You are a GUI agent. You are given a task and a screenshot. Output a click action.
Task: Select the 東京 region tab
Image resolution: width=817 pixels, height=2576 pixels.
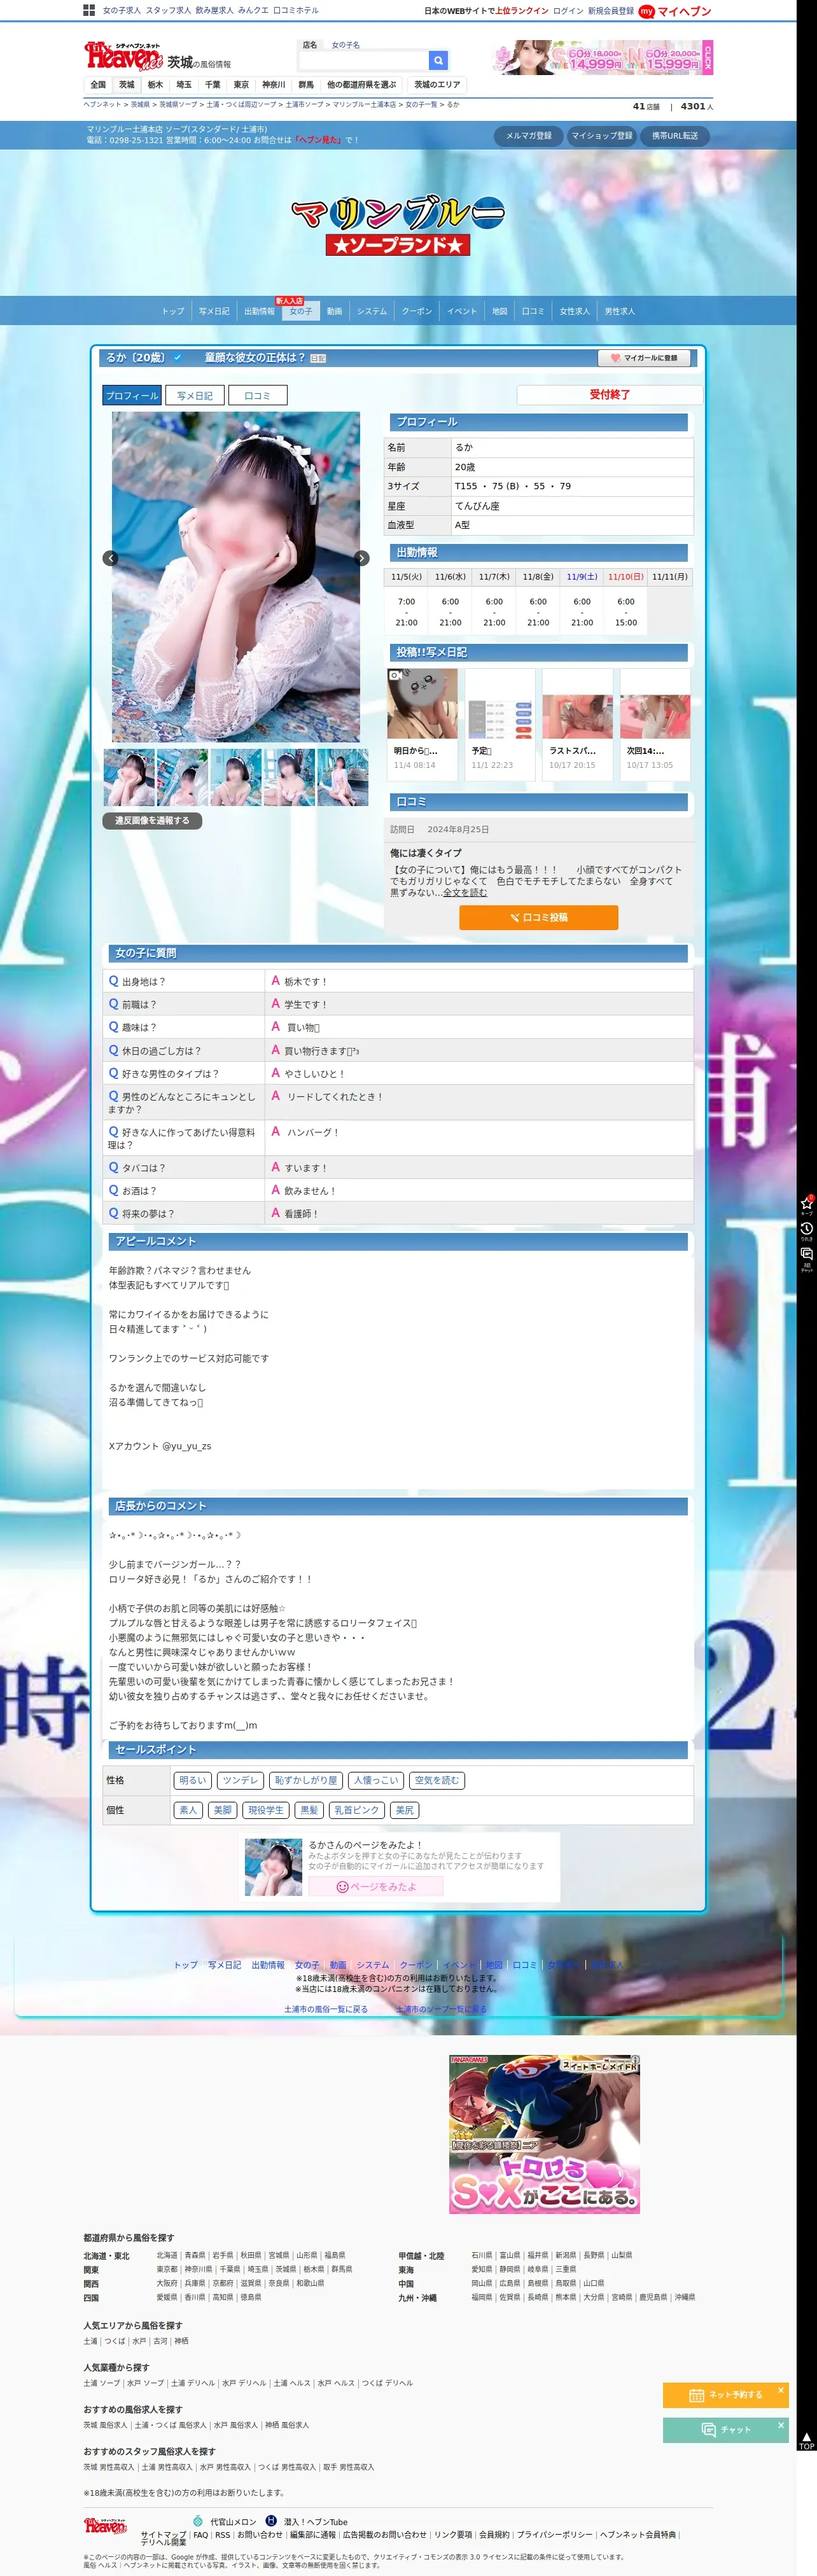(x=241, y=85)
